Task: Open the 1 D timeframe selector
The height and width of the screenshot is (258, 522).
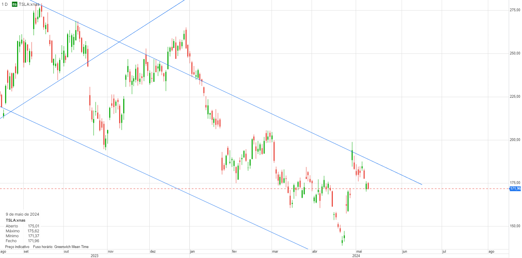Action: 5,4
